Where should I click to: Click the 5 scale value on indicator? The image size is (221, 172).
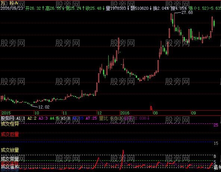pyautogui.click(x=215, y=162)
